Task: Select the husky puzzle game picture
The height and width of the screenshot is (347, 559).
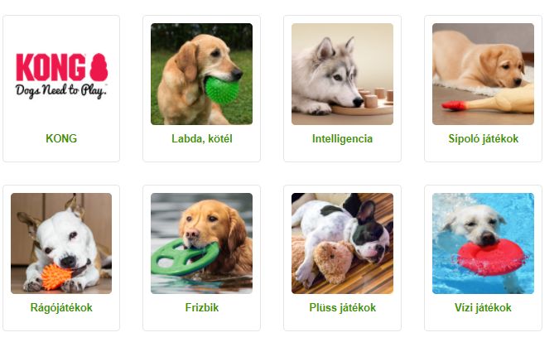Action: pos(342,75)
